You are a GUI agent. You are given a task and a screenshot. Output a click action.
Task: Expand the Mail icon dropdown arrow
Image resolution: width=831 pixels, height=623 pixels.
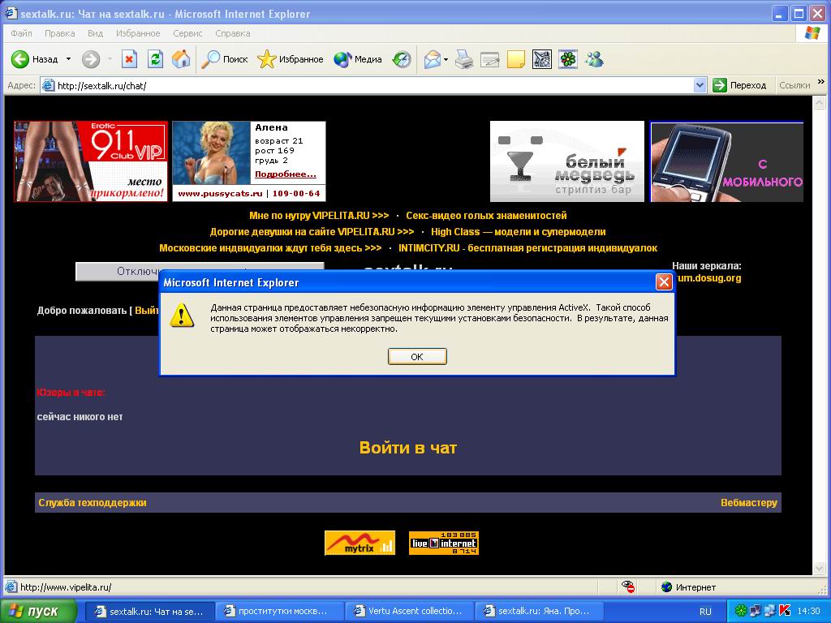(x=446, y=59)
